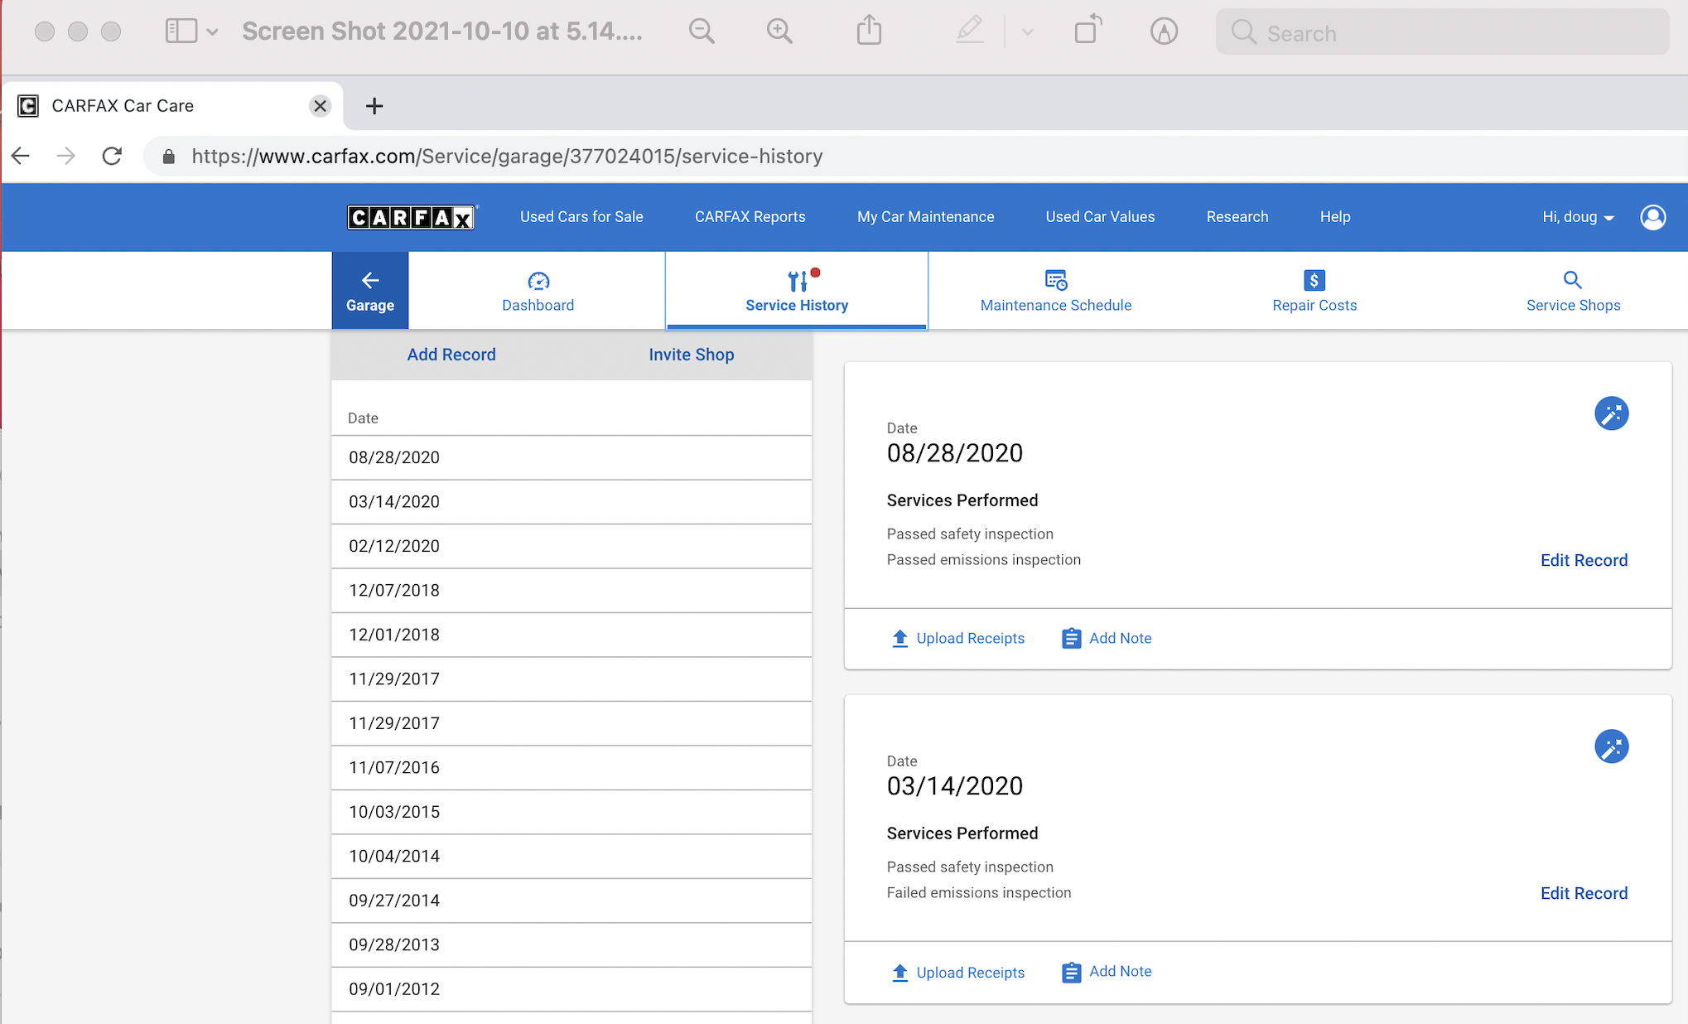The height and width of the screenshot is (1024, 1688).
Task: Switch to the Dashboard tab
Action: [x=538, y=291]
